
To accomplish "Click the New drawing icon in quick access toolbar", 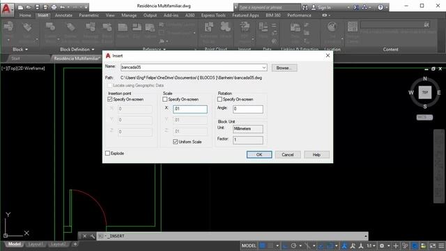I will click(20, 7).
